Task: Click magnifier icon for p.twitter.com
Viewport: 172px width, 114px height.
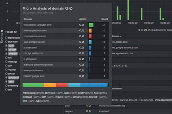Action: point(80,47)
